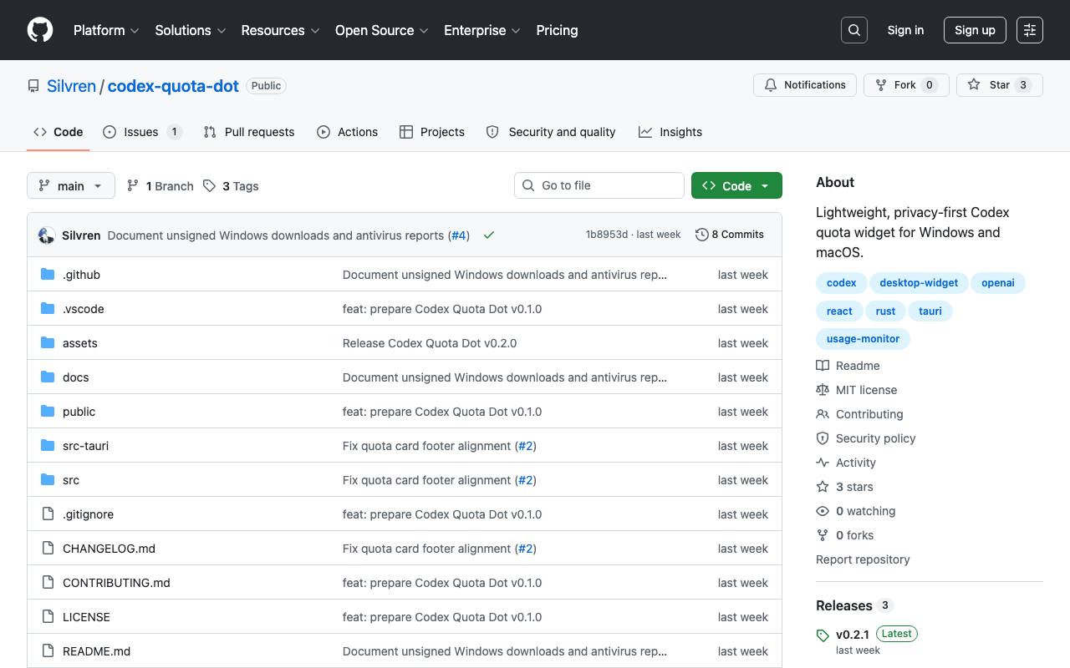Star this repository
The image size is (1070, 668).
(1000, 85)
